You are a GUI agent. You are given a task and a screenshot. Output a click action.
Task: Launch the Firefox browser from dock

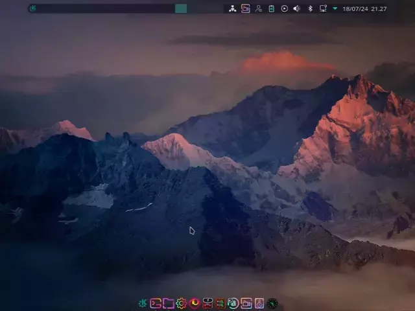click(195, 303)
